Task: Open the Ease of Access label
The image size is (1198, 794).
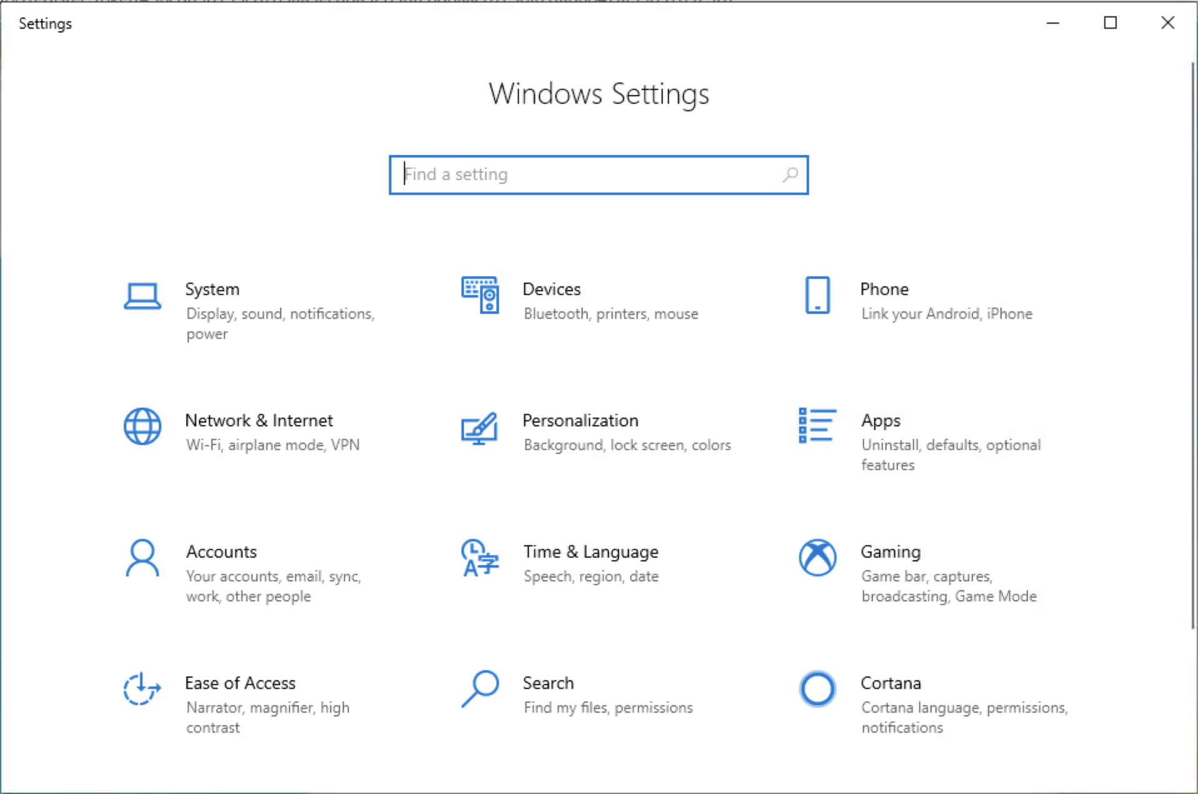Action: point(240,683)
